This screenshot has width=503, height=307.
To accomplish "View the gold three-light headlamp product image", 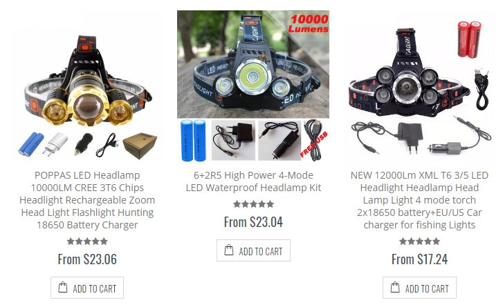I will tap(87, 86).
